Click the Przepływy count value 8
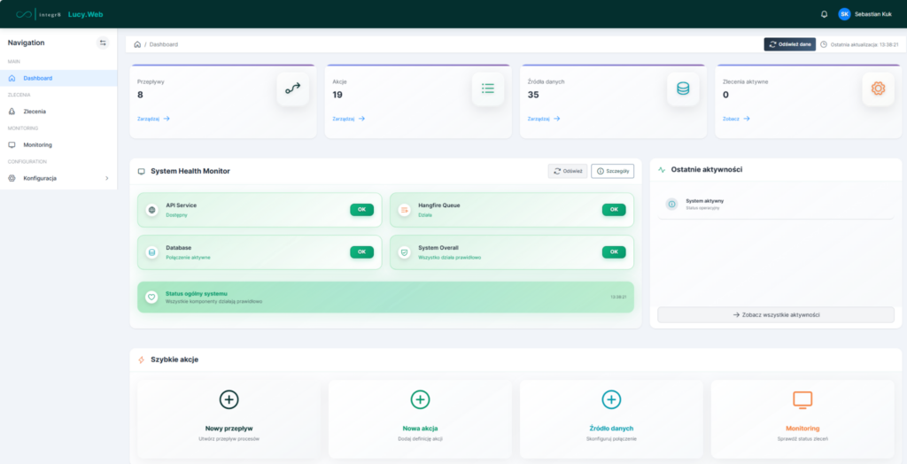This screenshot has width=907, height=464. (x=140, y=95)
